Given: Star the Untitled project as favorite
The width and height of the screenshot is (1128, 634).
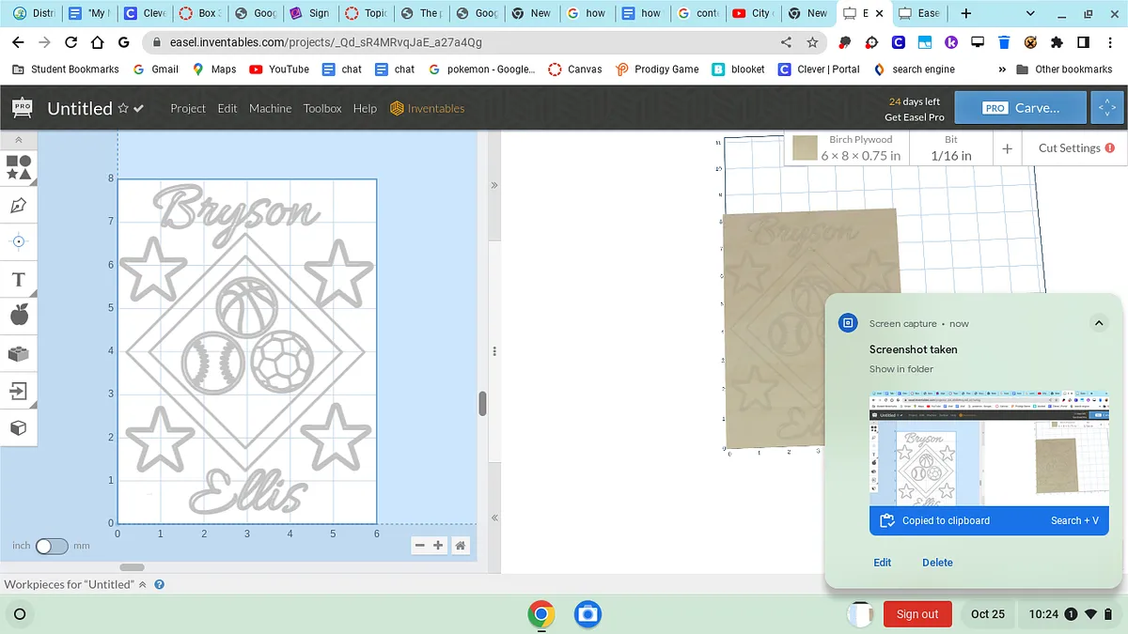Looking at the screenshot, I should [x=123, y=109].
